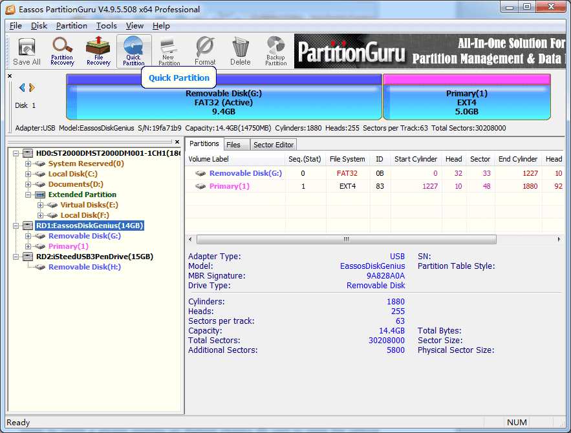Open the Help menu

161,26
